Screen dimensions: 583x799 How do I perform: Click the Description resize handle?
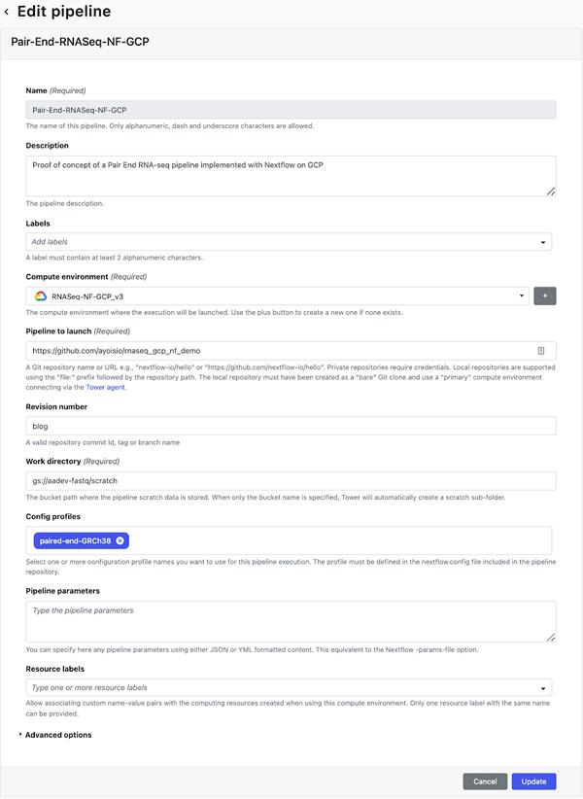[551, 191]
